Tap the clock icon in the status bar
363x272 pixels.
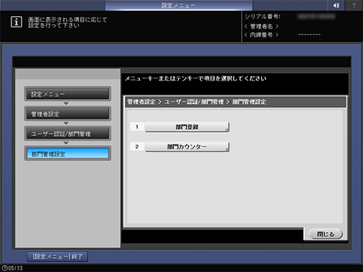(5, 268)
